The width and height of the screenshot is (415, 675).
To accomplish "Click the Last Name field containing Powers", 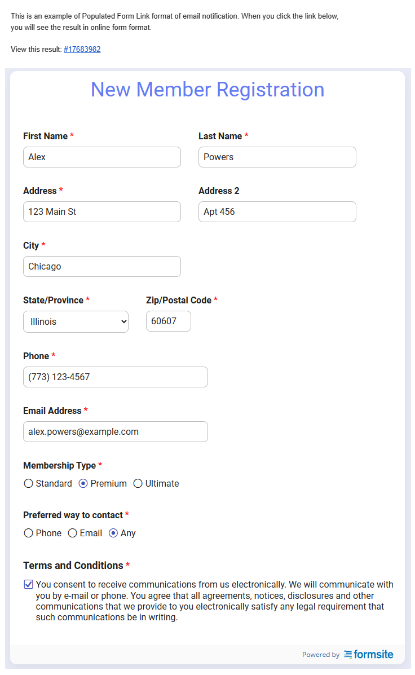I will [277, 157].
